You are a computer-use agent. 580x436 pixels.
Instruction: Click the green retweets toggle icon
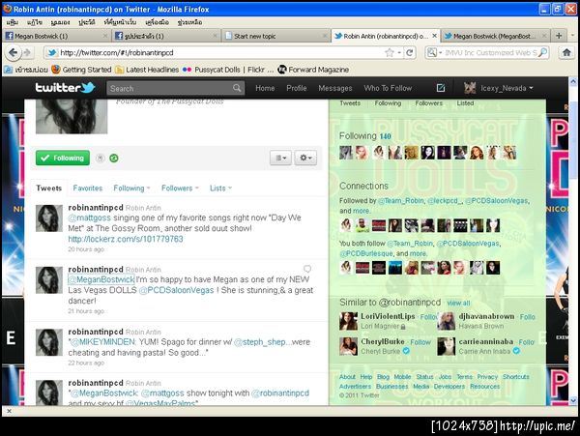pos(114,159)
